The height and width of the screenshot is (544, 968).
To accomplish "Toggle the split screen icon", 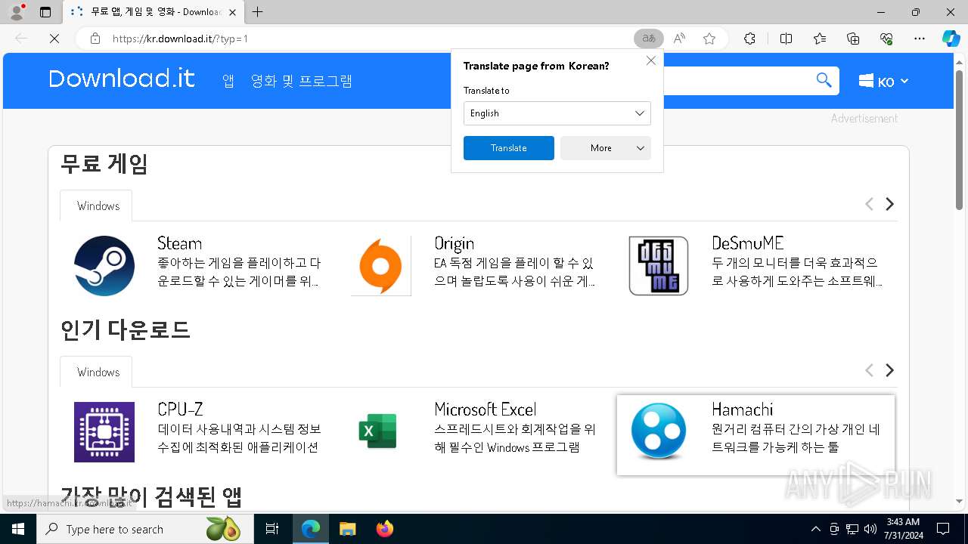I will tap(786, 39).
